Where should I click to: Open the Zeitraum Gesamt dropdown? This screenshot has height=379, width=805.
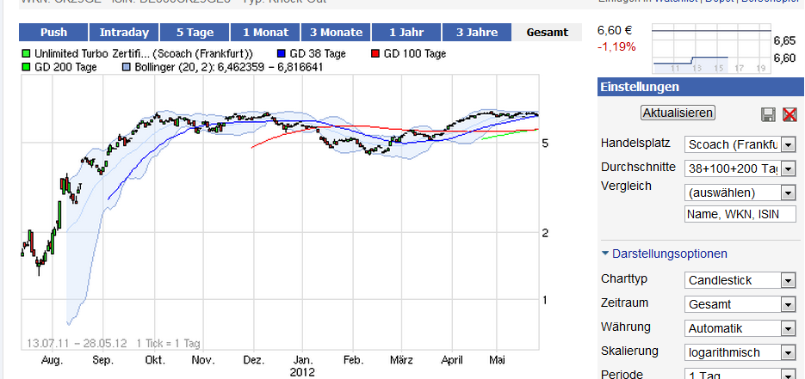(x=740, y=305)
